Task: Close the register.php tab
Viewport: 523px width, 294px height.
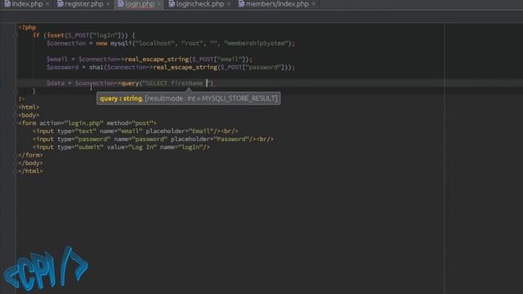Action: click(108, 4)
